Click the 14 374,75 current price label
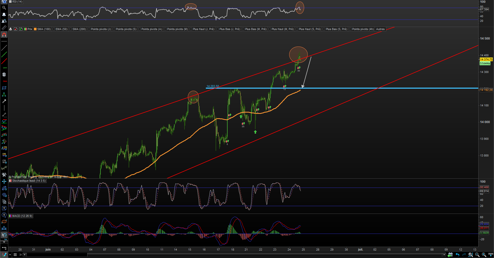 coord(486,59)
